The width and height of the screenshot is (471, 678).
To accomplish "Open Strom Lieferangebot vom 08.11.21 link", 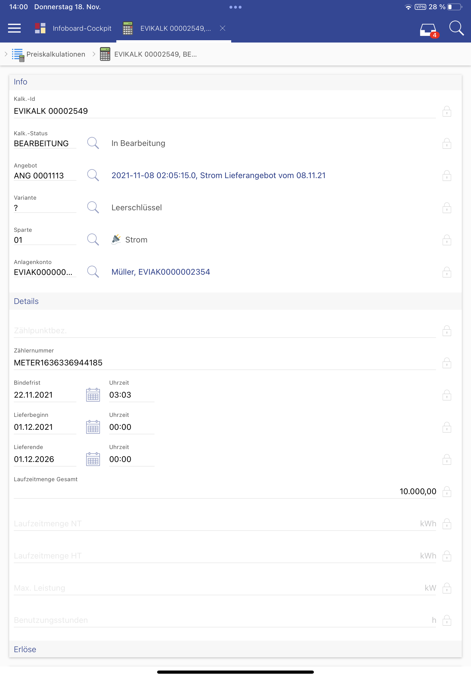I will [218, 175].
